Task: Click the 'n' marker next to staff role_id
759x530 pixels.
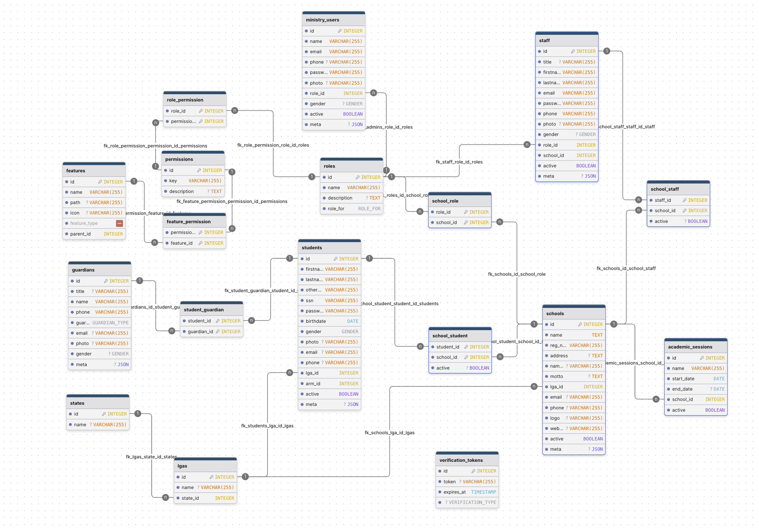Action: point(527,145)
